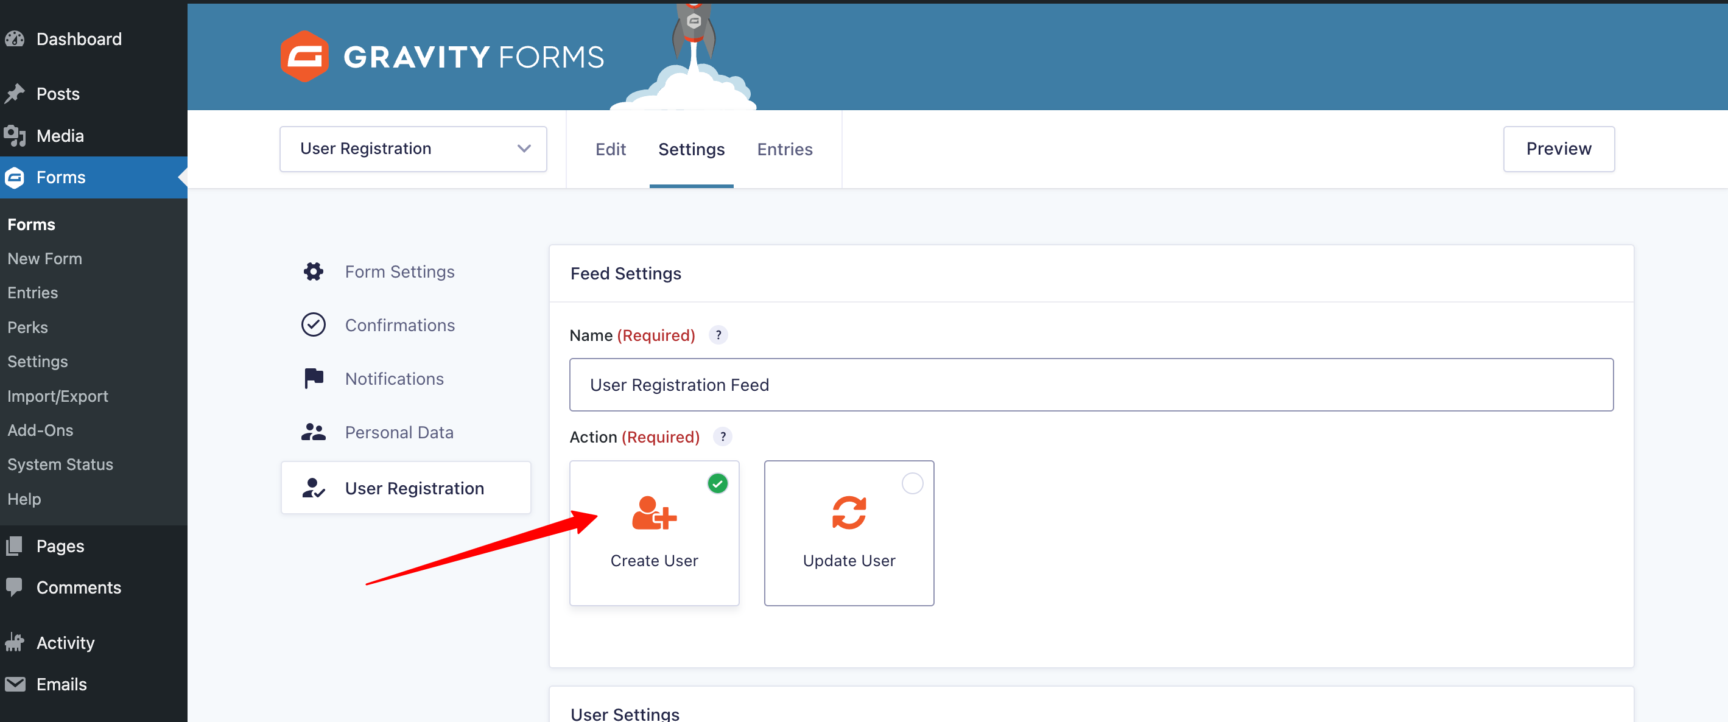Select the Create User action option
The width and height of the screenshot is (1728, 722).
click(654, 533)
